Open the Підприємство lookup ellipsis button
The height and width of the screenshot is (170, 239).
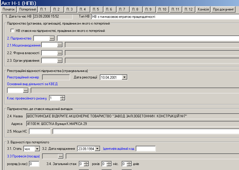pos(52,38)
